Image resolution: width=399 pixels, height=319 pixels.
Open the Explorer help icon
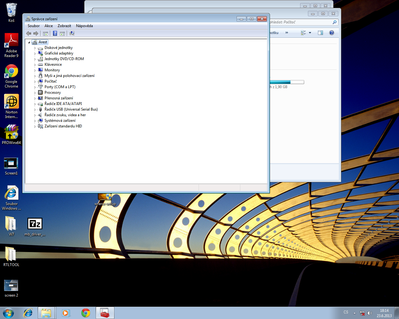point(332,33)
